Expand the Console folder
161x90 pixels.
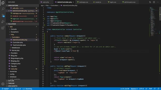point(22,29)
